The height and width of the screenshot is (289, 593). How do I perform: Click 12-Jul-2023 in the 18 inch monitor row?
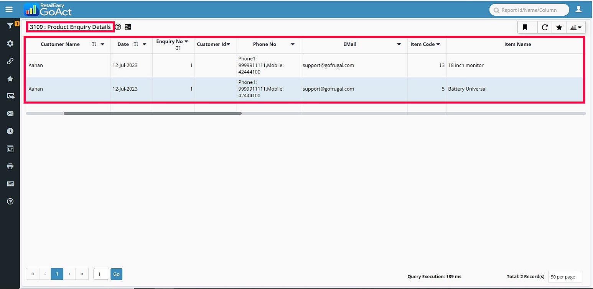[125, 65]
